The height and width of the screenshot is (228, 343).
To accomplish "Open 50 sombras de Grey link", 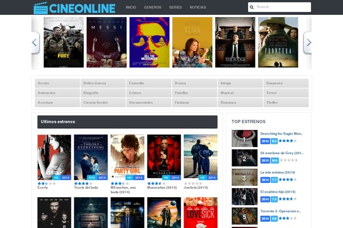I will (282, 153).
